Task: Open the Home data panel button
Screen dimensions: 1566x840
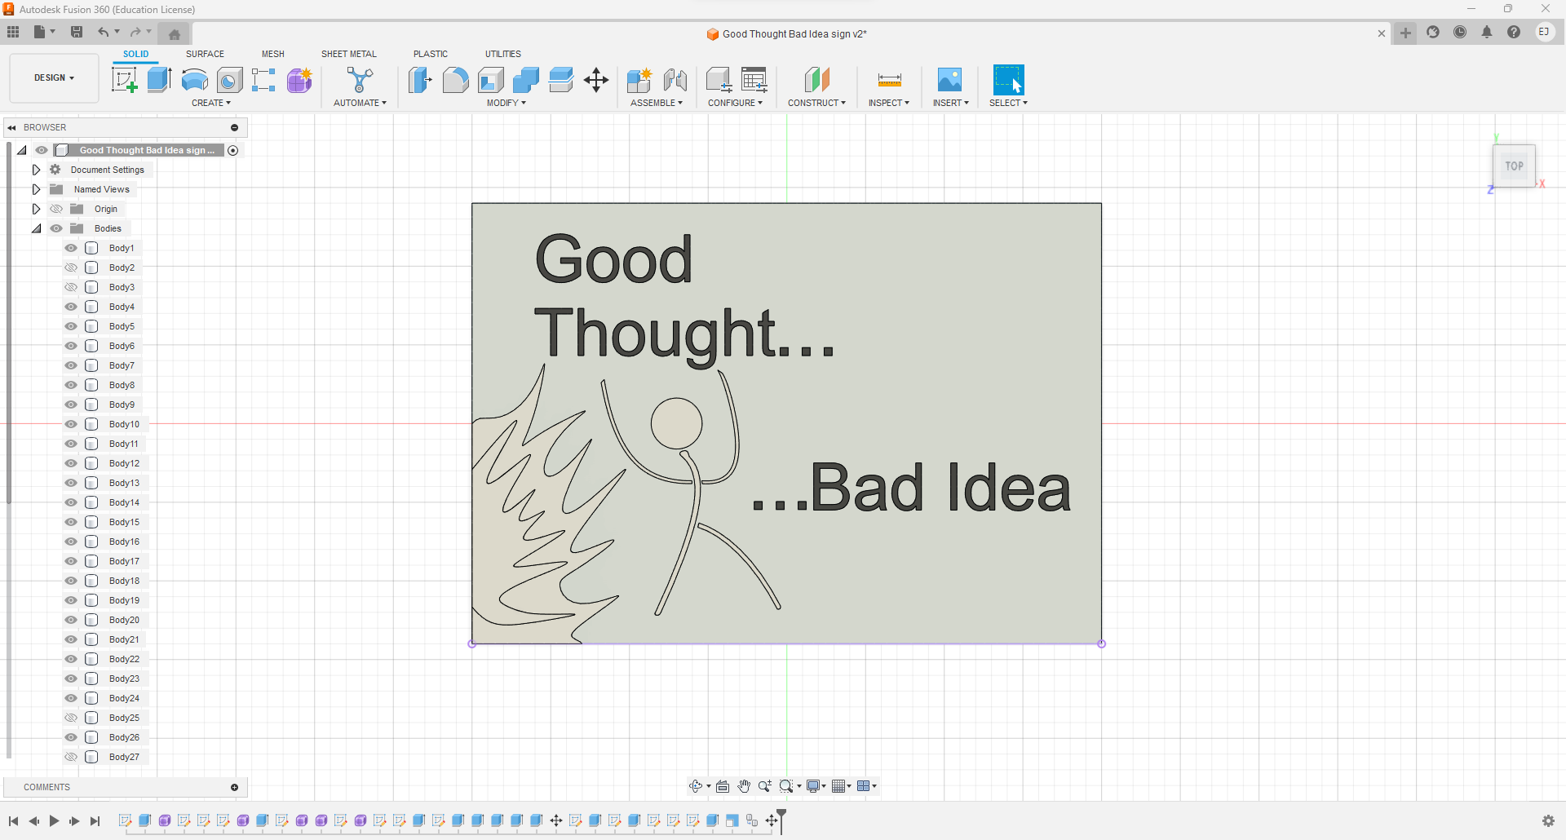Action: pos(175,34)
